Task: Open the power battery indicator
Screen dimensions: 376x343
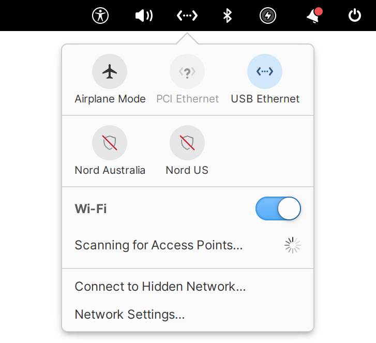Action: pyautogui.click(x=268, y=16)
